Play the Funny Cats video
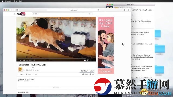 click(20, 60)
